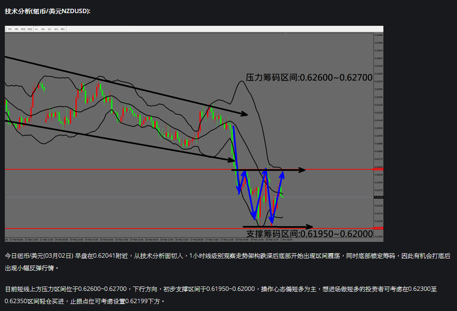Click the paragraph starting 目前短线上方压力区间
Viewport: 457px width, 311px height.
pyautogui.click(x=221, y=295)
